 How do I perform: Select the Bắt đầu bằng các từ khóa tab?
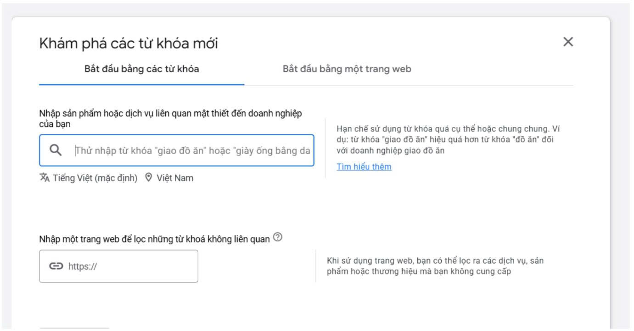141,69
